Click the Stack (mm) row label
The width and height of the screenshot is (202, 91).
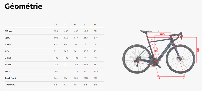click(x=10, y=85)
